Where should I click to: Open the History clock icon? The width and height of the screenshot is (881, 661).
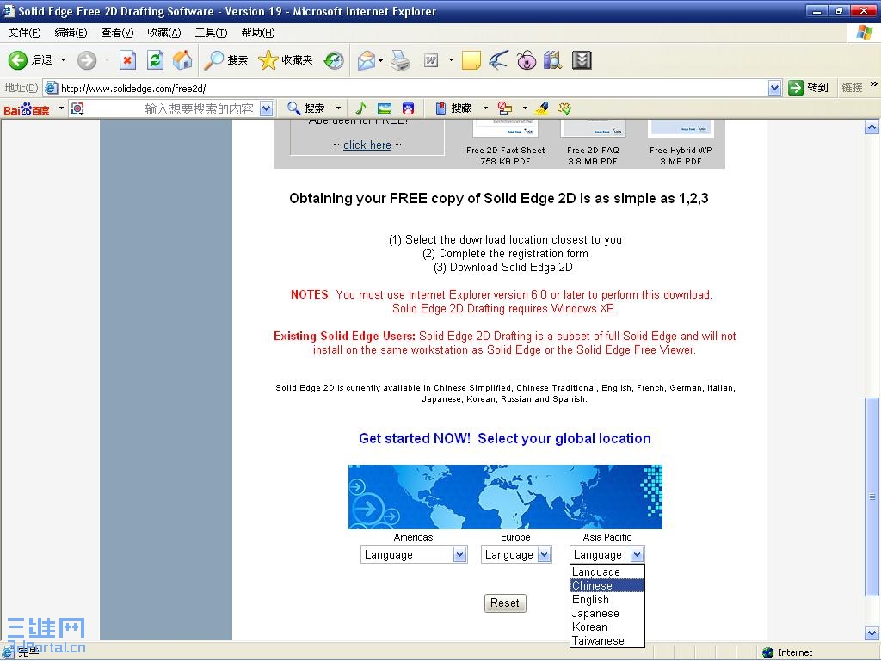[x=334, y=60]
